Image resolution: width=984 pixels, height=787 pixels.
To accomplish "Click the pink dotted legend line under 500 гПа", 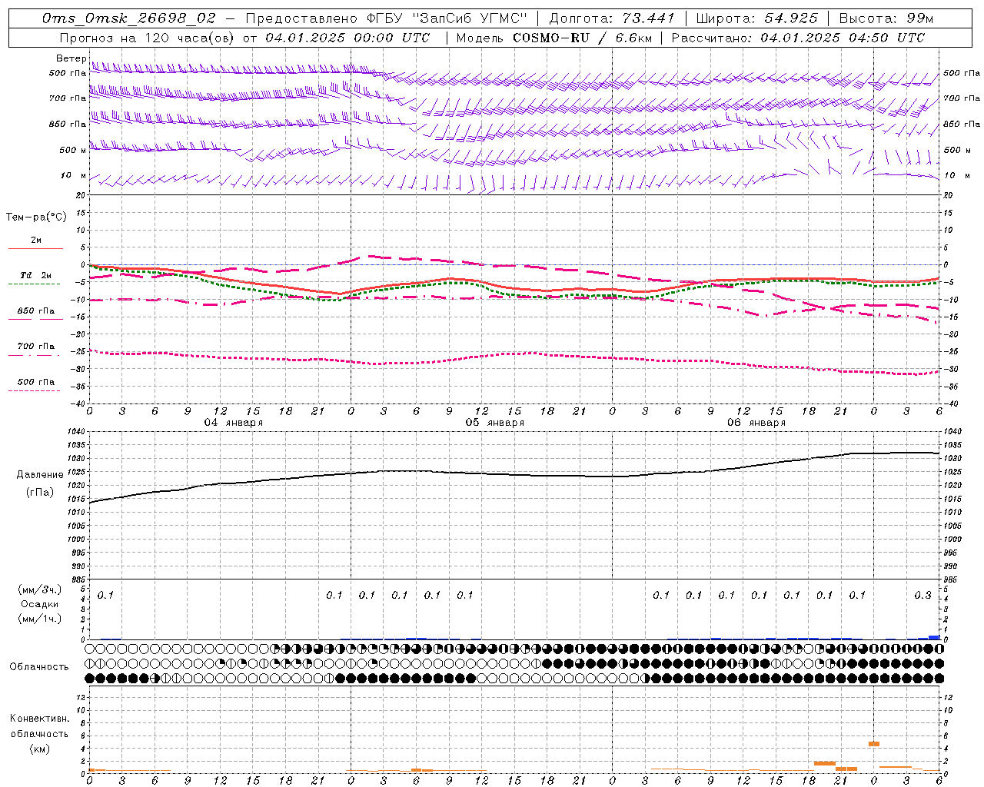I will tap(34, 390).
